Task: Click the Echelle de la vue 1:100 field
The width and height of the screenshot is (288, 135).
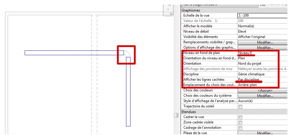Action: pos(262,15)
